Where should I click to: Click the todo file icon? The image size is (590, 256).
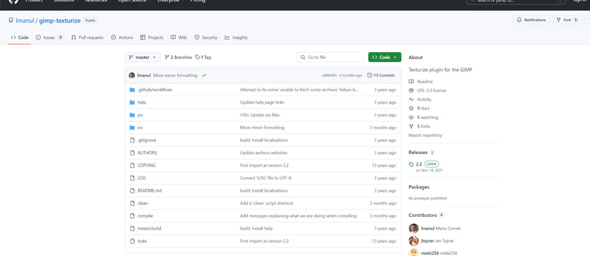[x=132, y=241]
